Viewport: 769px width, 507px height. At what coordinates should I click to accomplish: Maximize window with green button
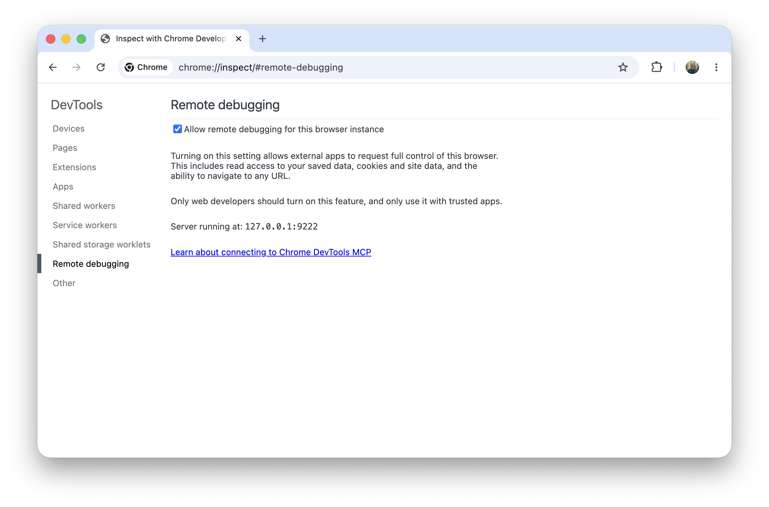[81, 39]
